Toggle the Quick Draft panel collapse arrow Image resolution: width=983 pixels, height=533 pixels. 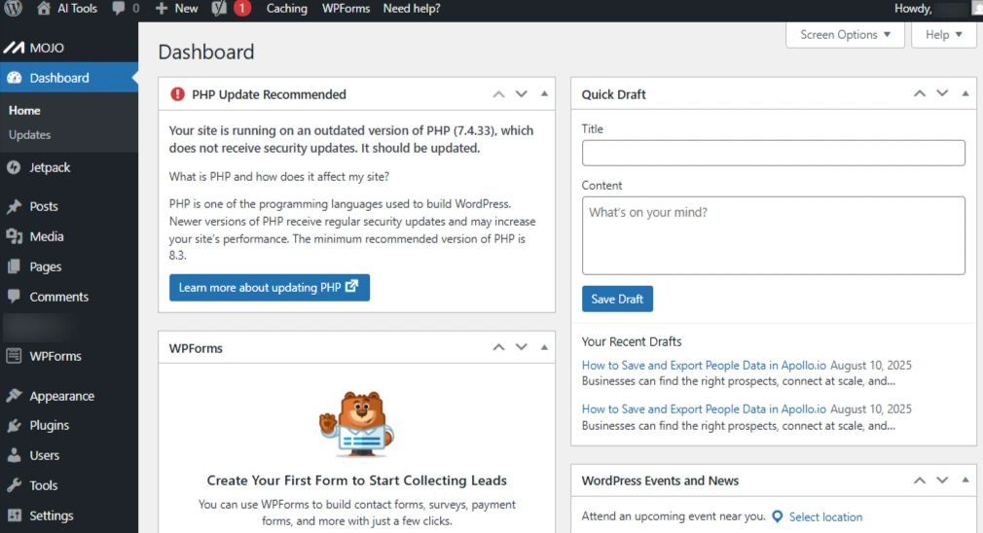pos(965,94)
